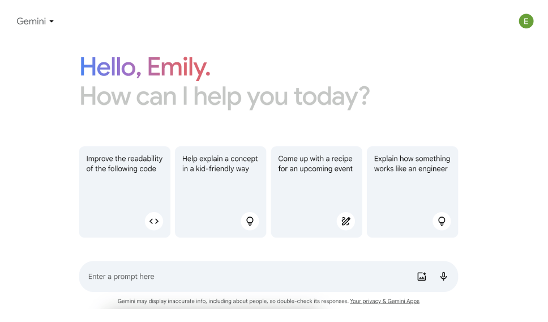Click the inaccurate info disclaimer text
548x322 pixels.
coord(233,301)
